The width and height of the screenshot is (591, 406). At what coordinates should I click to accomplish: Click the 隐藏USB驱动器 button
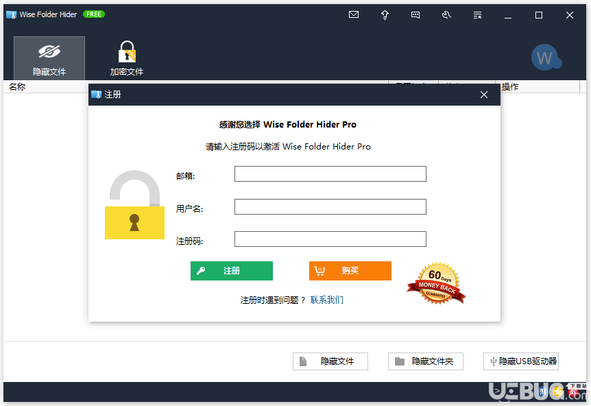coord(521,361)
